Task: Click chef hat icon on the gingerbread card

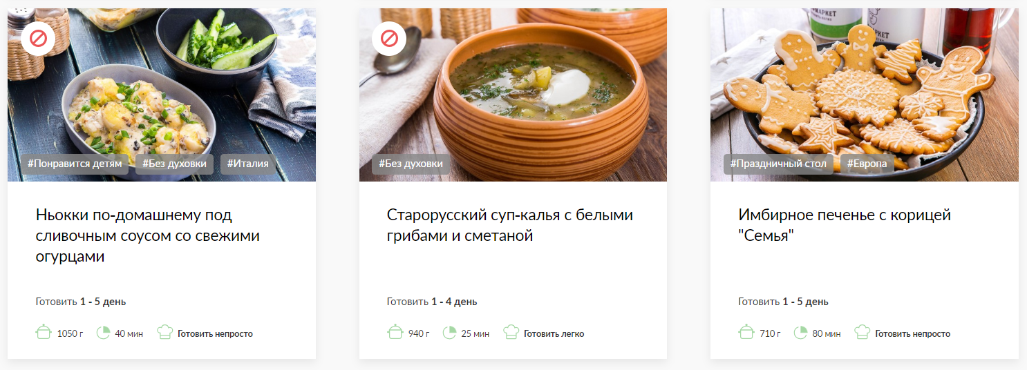Action: tap(863, 333)
